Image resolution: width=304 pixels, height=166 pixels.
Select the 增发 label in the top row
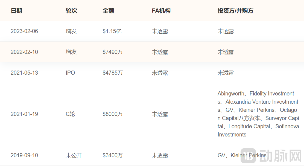click(x=71, y=31)
